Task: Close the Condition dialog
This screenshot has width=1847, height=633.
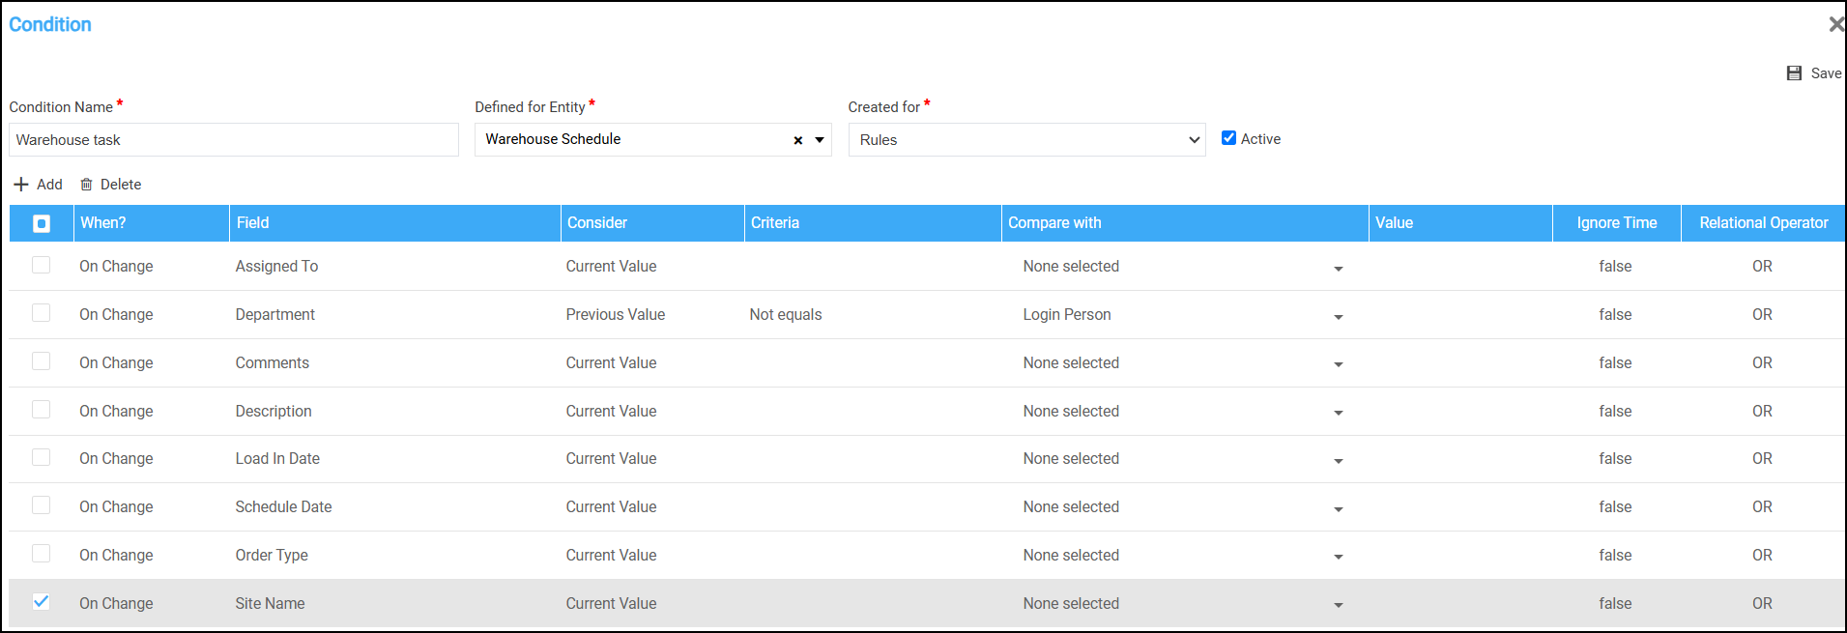Action: (1835, 24)
